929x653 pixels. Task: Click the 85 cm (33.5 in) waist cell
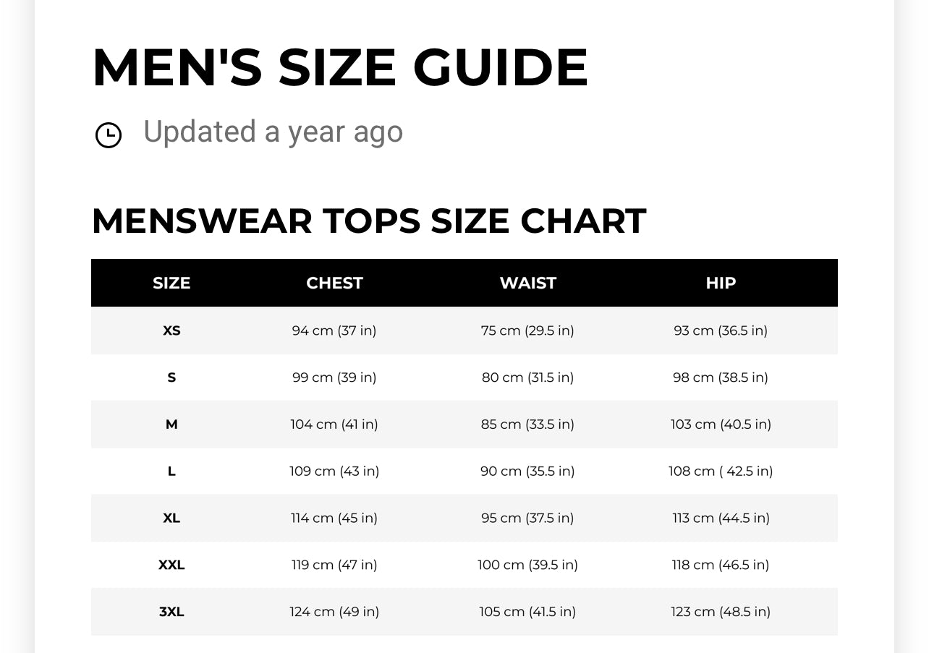[x=527, y=424]
